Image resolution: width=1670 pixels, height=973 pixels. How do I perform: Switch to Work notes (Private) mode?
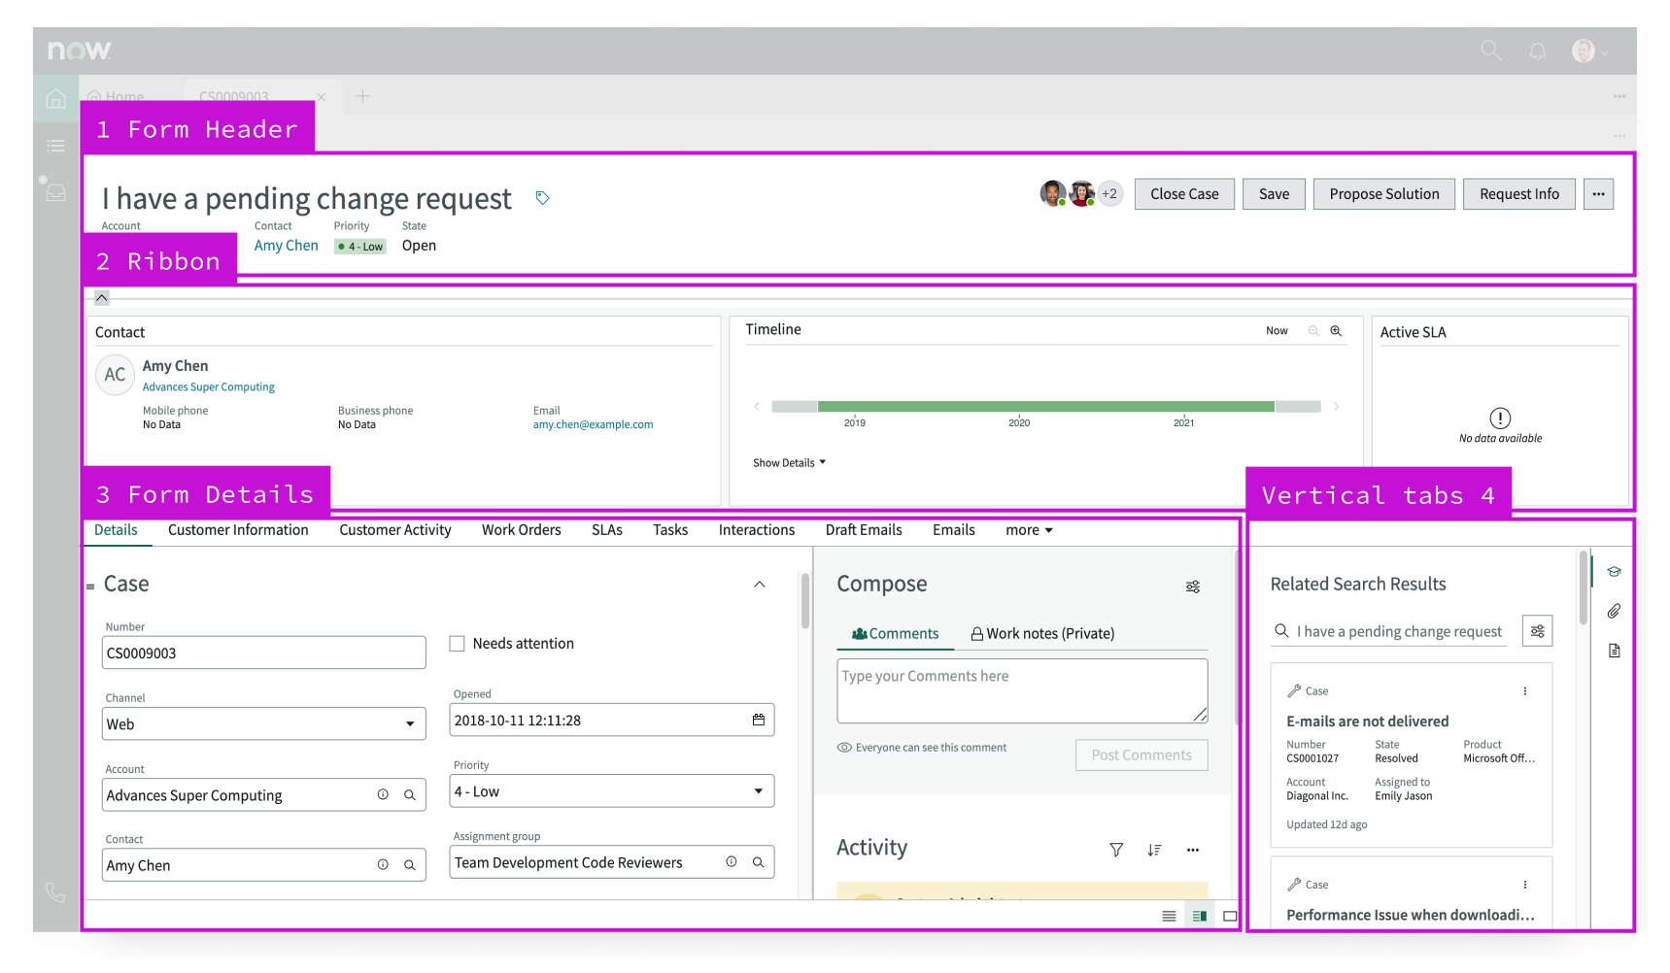pos(1041,634)
